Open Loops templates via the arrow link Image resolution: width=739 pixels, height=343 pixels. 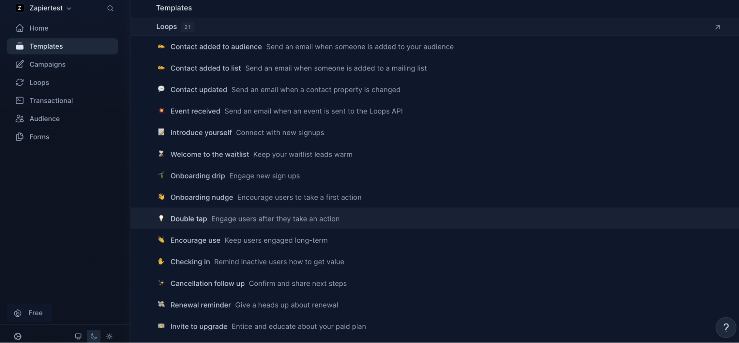(x=717, y=27)
